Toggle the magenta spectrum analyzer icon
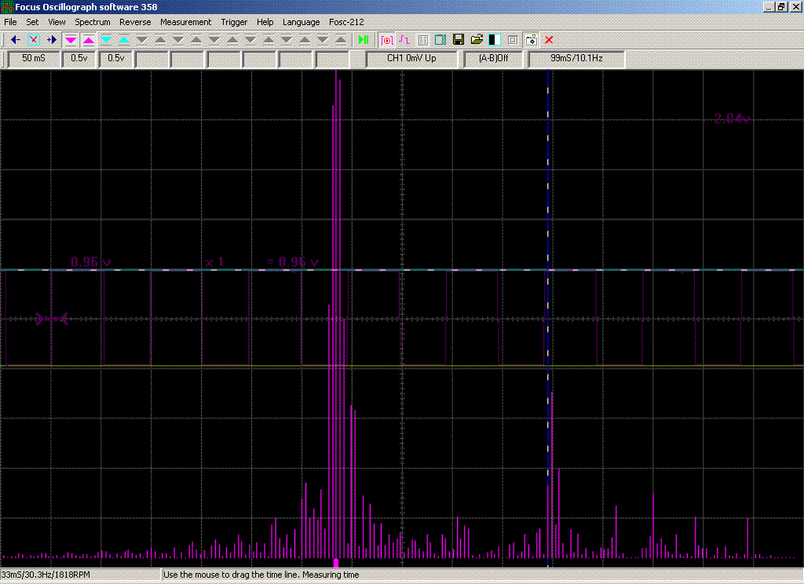Screen dimensions: 804x584 click(x=386, y=39)
